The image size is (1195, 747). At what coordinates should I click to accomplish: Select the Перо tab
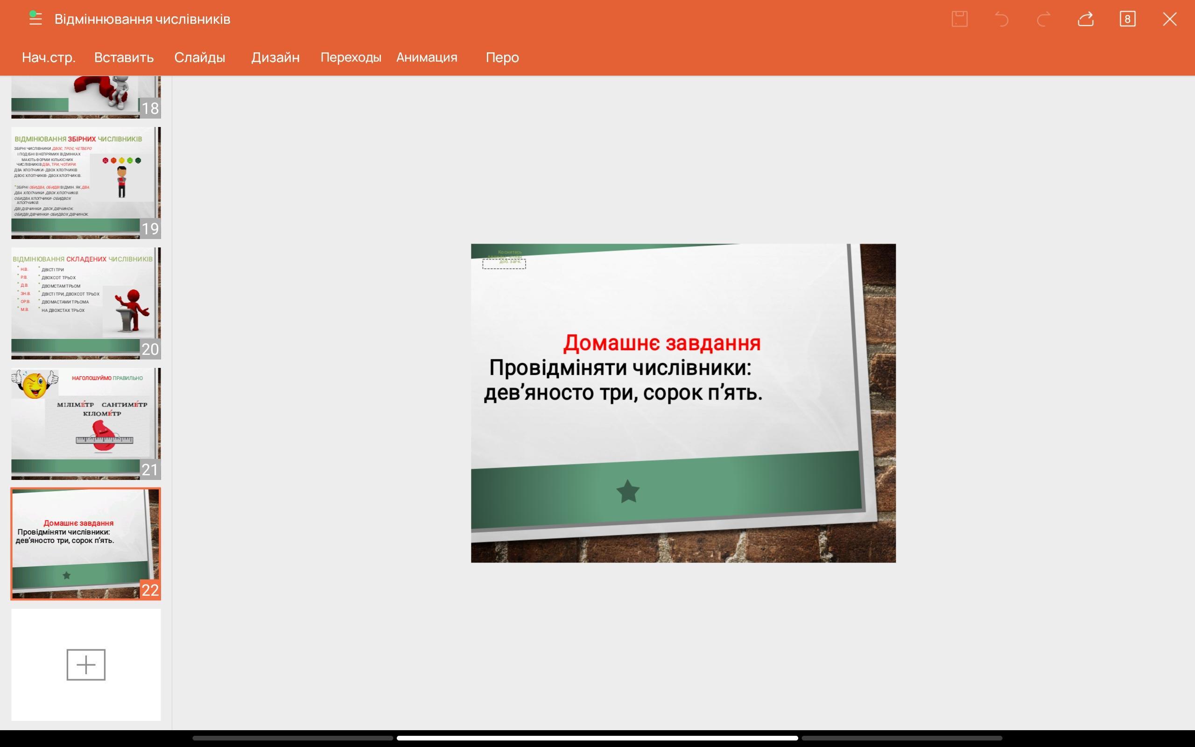[502, 57]
